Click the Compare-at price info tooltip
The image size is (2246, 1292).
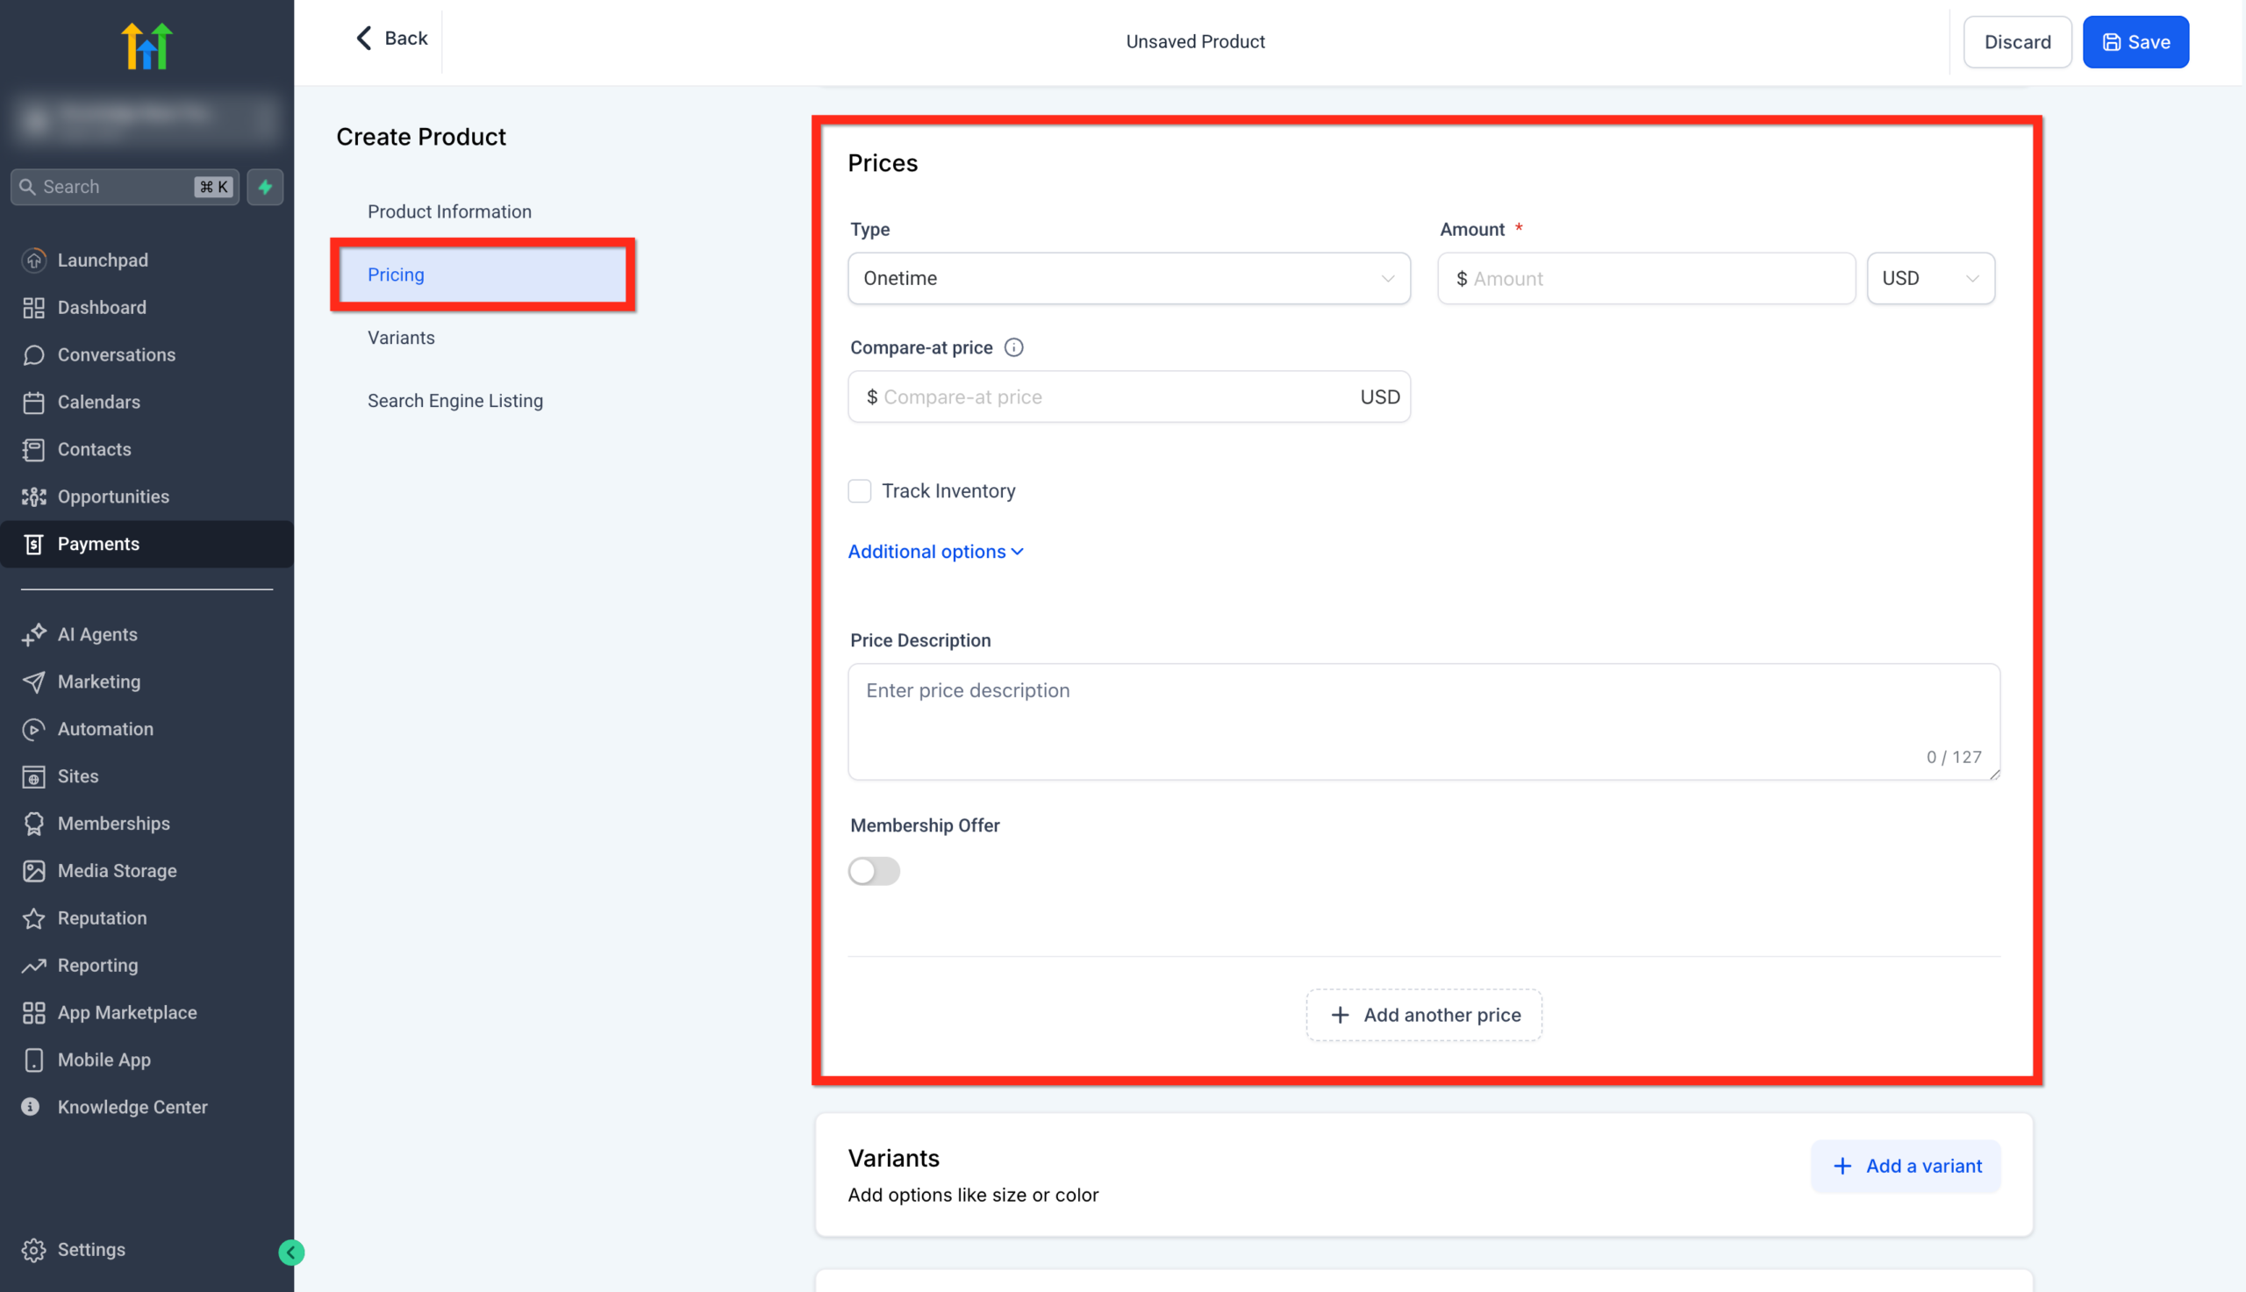coord(1014,347)
